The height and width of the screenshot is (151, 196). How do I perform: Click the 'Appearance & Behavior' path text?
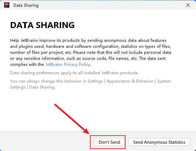pos(130,81)
